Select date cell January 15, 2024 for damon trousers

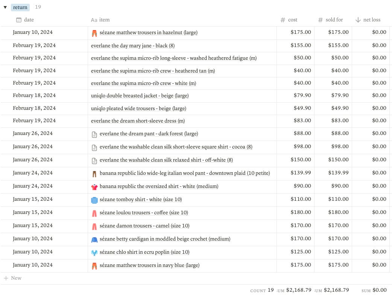[x=44, y=226]
